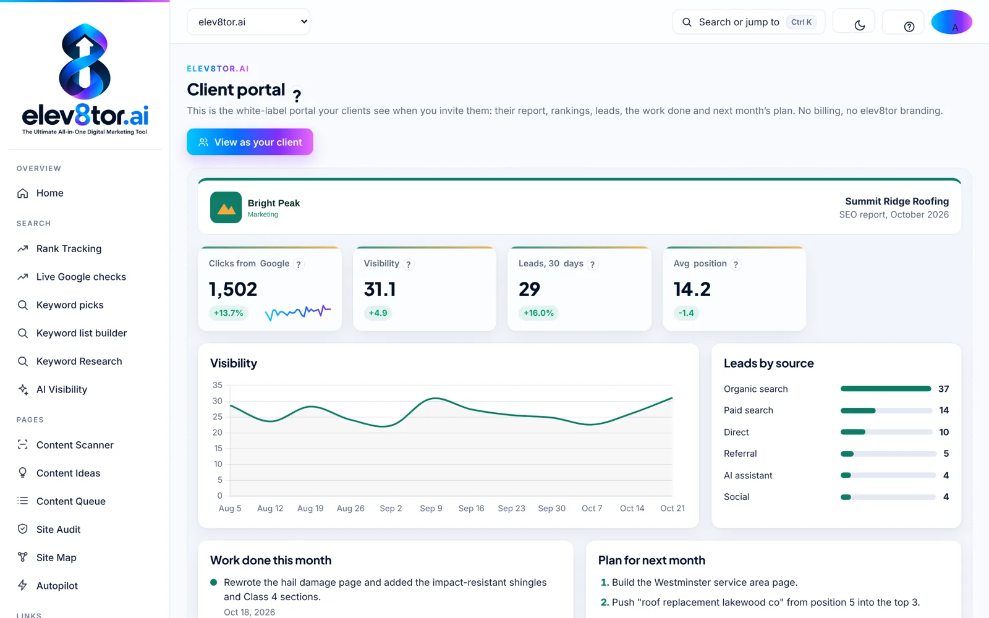
Task: Click the Keyword list builder magnifier icon
Action: pos(23,333)
